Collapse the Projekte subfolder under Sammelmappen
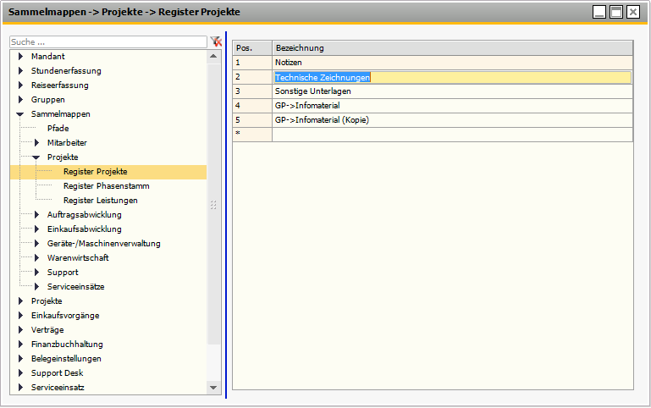 (x=36, y=157)
